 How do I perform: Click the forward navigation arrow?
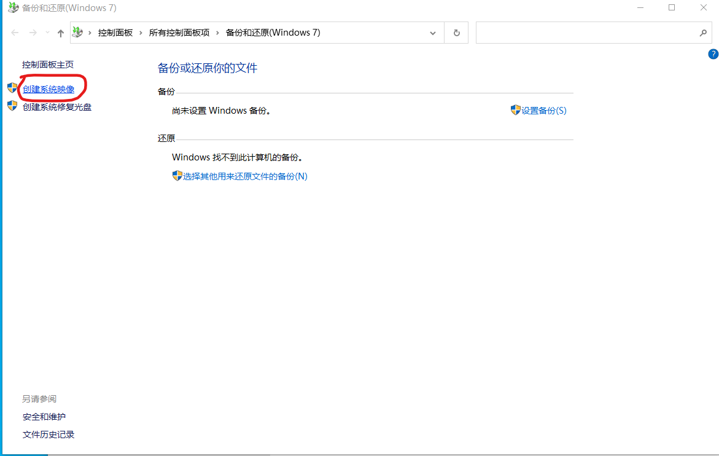33,33
